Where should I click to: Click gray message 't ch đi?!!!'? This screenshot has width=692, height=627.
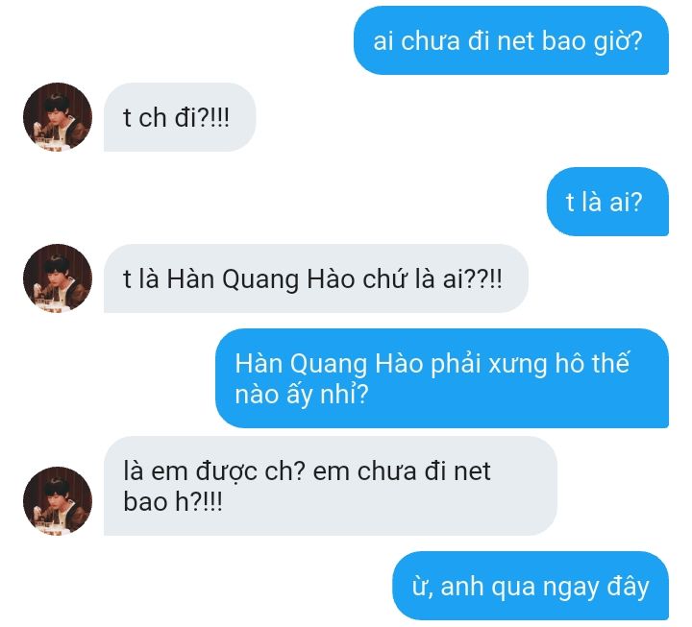coord(180,117)
